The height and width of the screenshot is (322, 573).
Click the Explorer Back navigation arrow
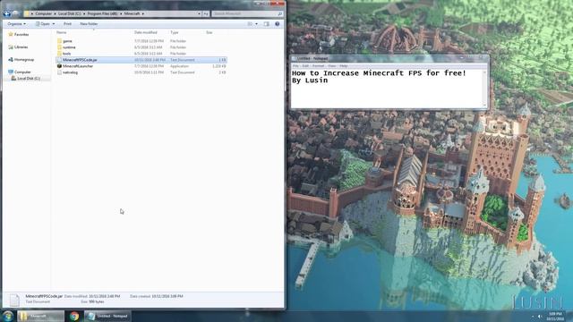pyautogui.click(x=7, y=13)
